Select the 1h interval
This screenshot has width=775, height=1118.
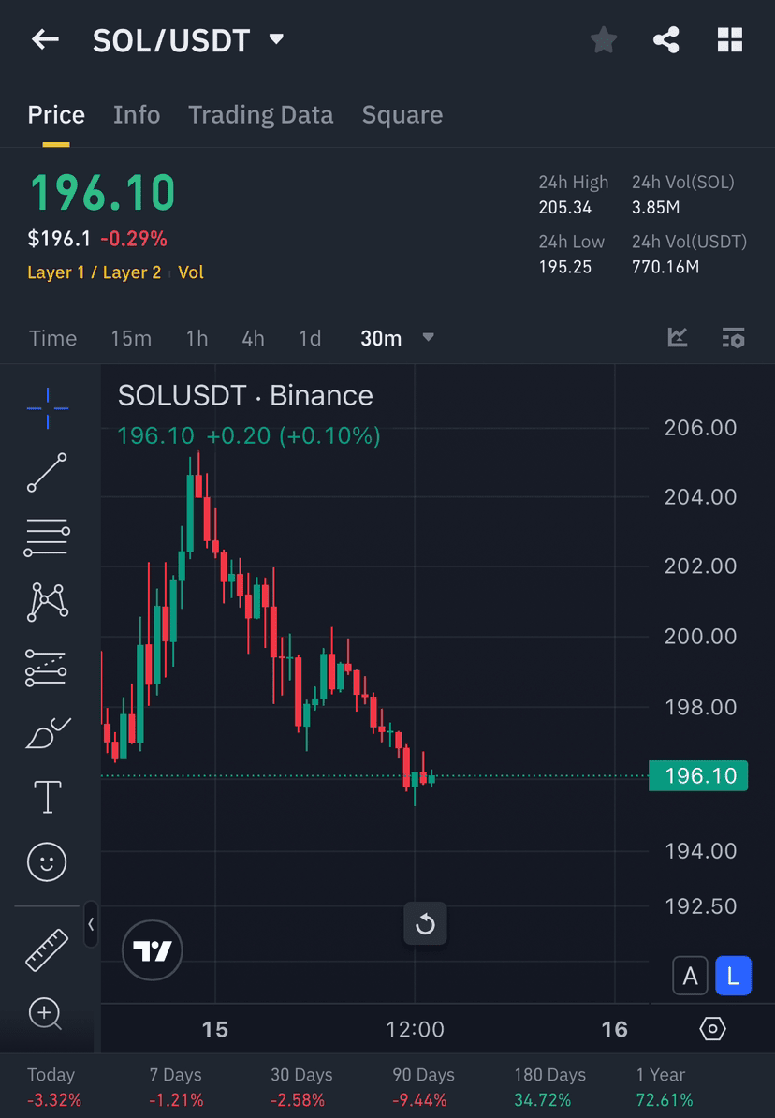click(197, 338)
